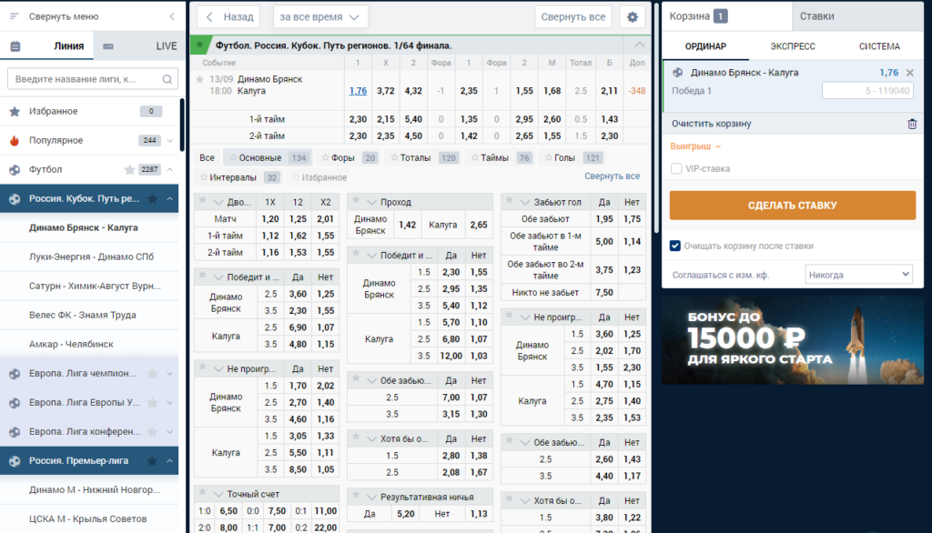The width and height of the screenshot is (932, 533).
Task: Select the ОРДИНАР bet type tab
Action: pyautogui.click(x=705, y=45)
